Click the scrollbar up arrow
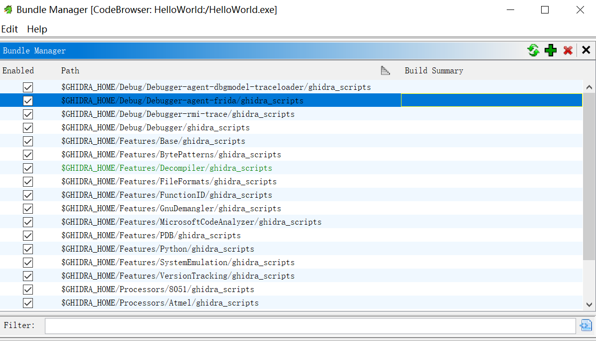Viewport: 596px width, 341px height. [x=589, y=87]
